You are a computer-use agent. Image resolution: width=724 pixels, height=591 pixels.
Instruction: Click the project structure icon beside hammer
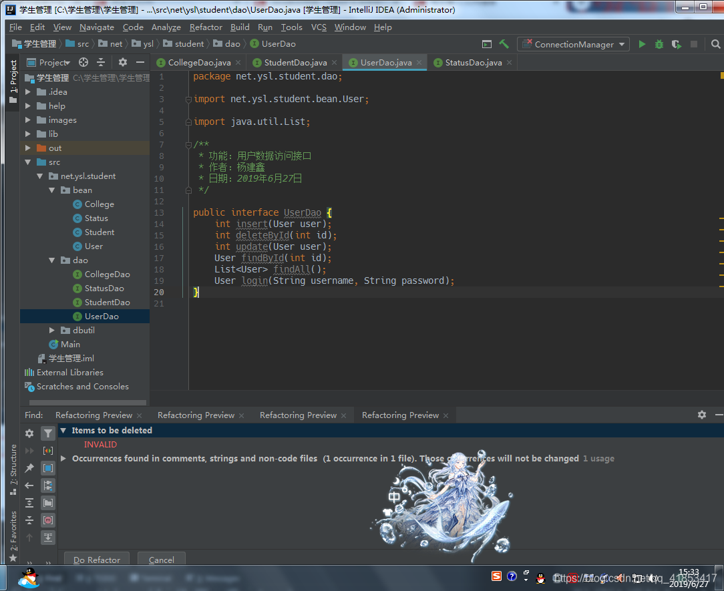487,44
